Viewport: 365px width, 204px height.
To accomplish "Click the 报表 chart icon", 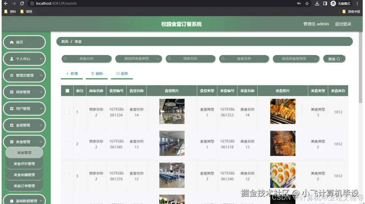I will [x=118, y=74].
